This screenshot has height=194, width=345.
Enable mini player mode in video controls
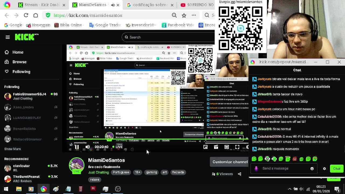205,147
